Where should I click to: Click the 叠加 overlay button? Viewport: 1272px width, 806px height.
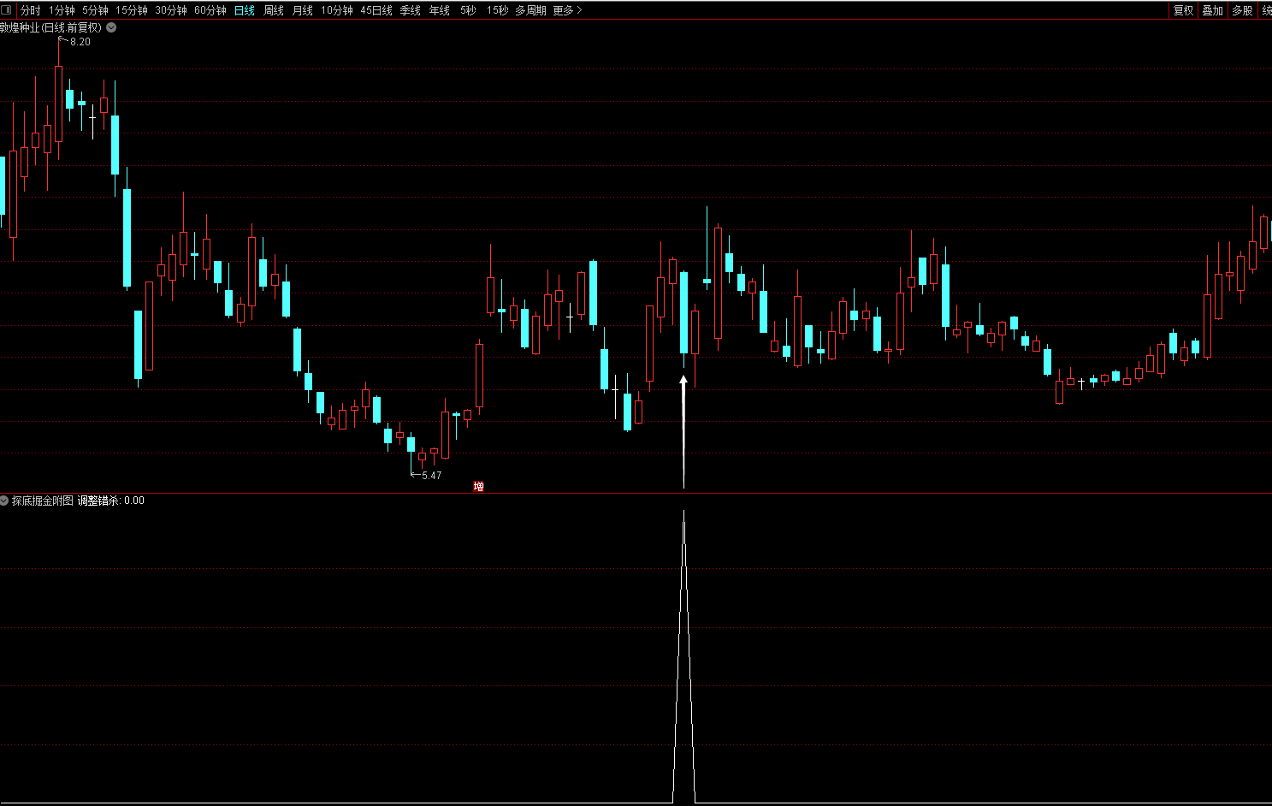[1213, 10]
